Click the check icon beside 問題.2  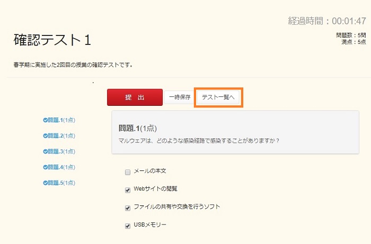point(46,135)
